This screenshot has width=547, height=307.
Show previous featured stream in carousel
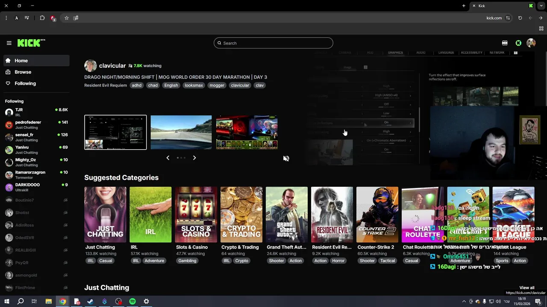pyautogui.click(x=168, y=158)
